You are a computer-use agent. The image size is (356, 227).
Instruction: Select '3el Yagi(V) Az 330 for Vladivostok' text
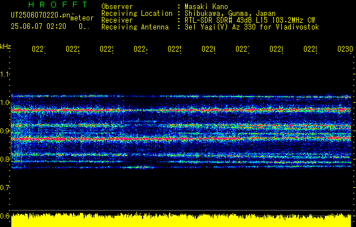[252, 27]
